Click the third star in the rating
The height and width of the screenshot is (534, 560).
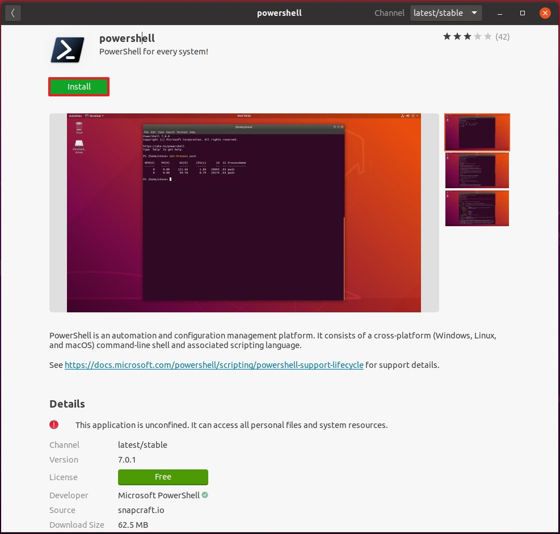coord(466,36)
